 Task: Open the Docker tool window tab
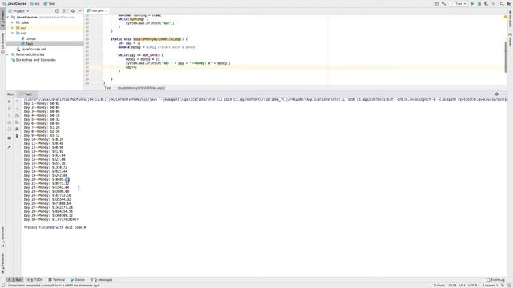point(78,280)
